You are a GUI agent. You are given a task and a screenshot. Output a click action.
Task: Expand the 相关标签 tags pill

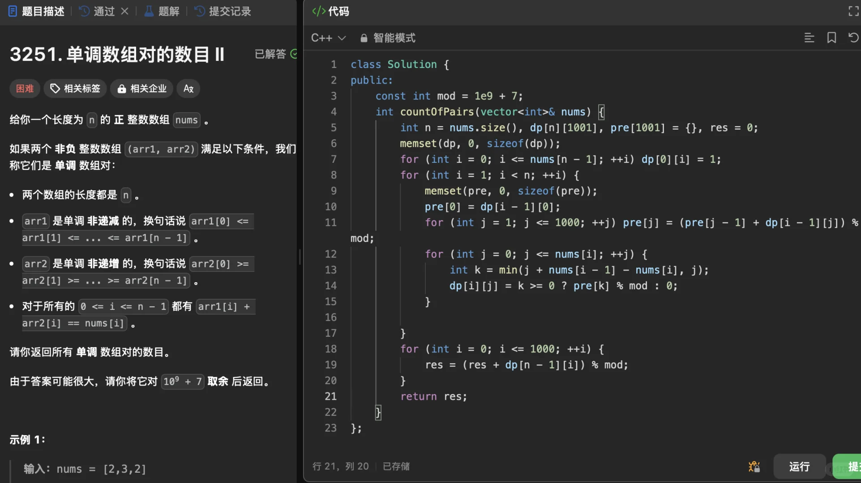coord(75,89)
